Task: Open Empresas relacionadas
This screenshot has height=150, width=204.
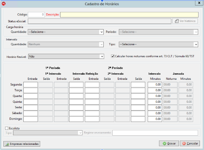Action: [22, 144]
